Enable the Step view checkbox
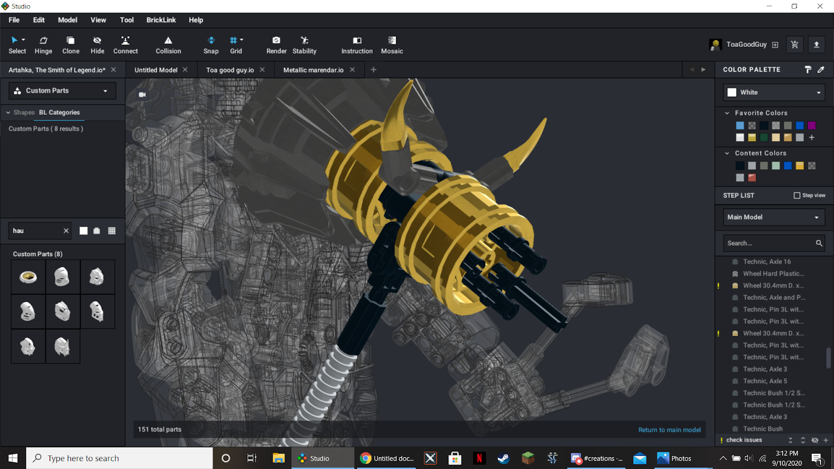The image size is (834, 469). 797,195
